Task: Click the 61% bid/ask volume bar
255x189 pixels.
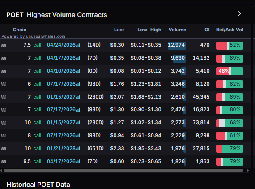Action: point(229,136)
